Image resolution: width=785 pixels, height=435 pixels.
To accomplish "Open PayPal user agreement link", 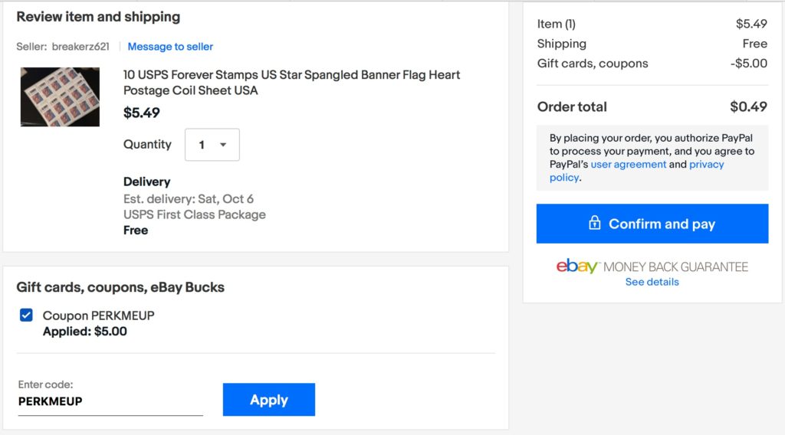I will 629,164.
